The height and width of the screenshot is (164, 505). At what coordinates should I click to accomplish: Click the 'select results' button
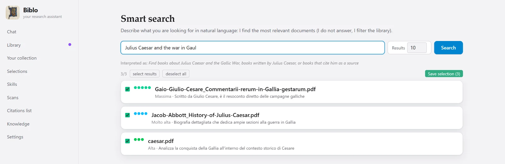pos(145,74)
